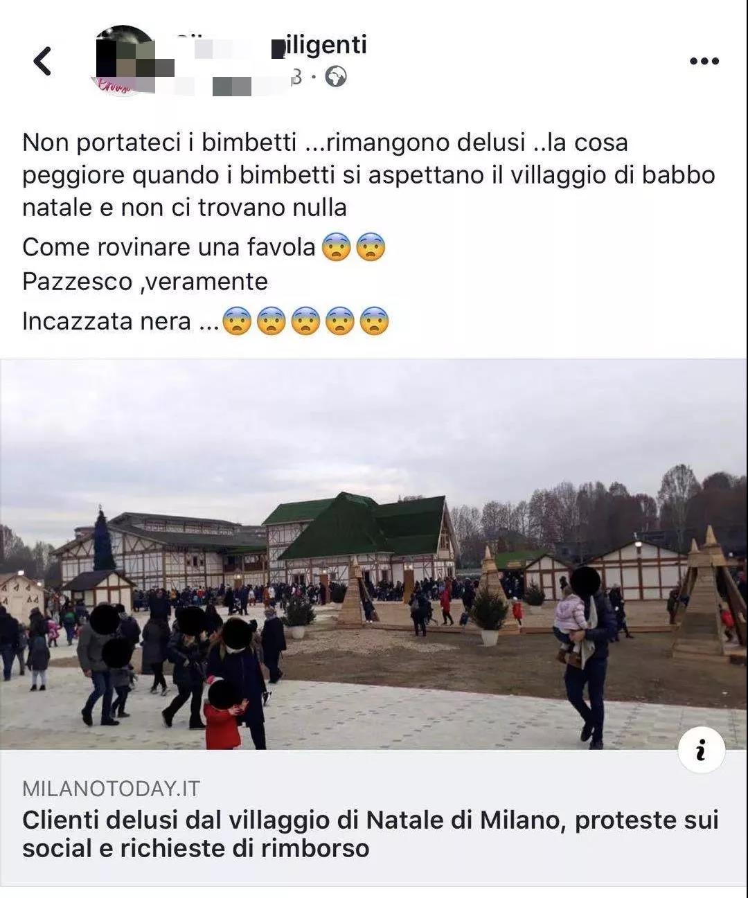748x898 pixels.
Task: Click the last emoji on 'Incazzata nera' line
Action: 374,321
